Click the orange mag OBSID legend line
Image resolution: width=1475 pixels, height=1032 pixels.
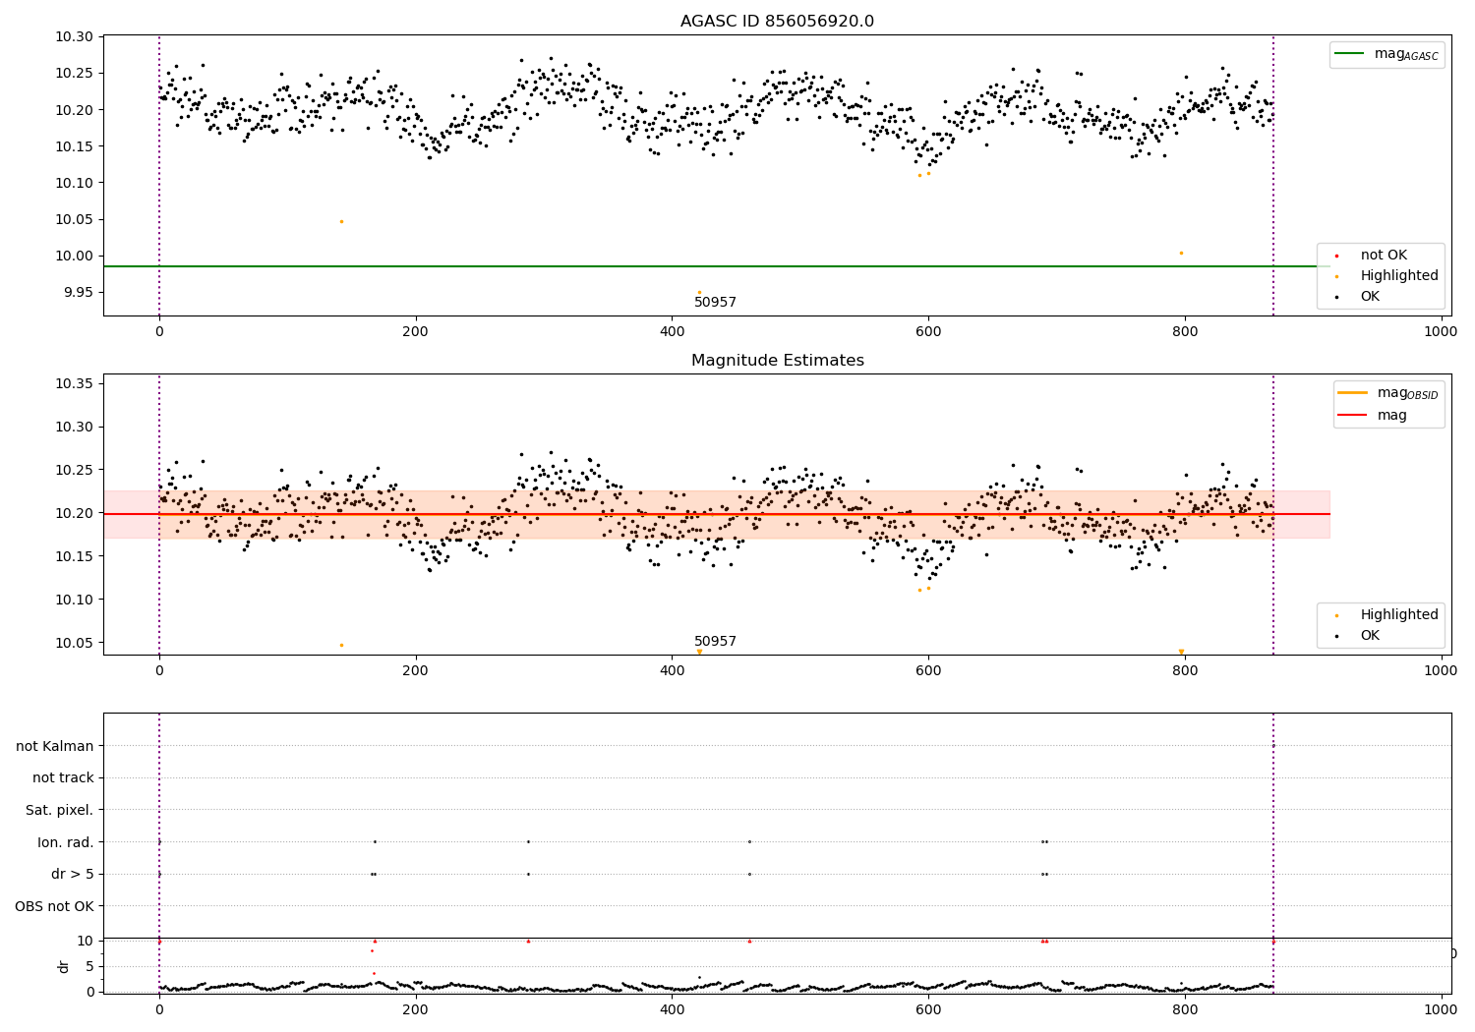1353,393
